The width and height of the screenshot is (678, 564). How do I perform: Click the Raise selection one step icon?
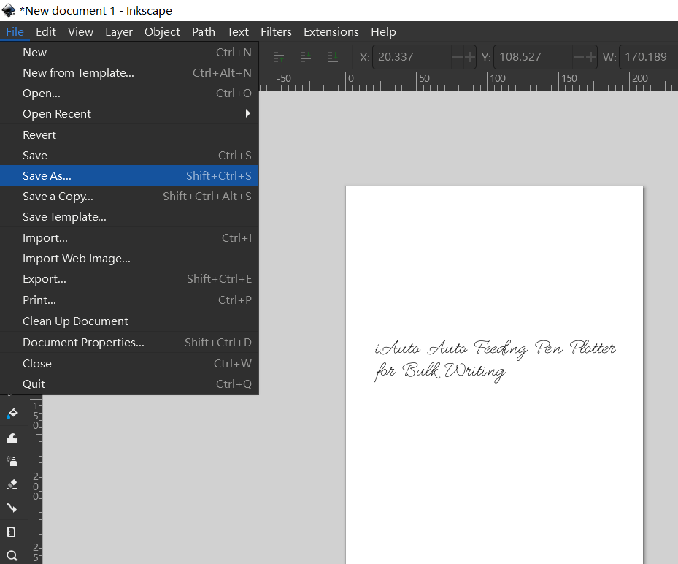(279, 57)
